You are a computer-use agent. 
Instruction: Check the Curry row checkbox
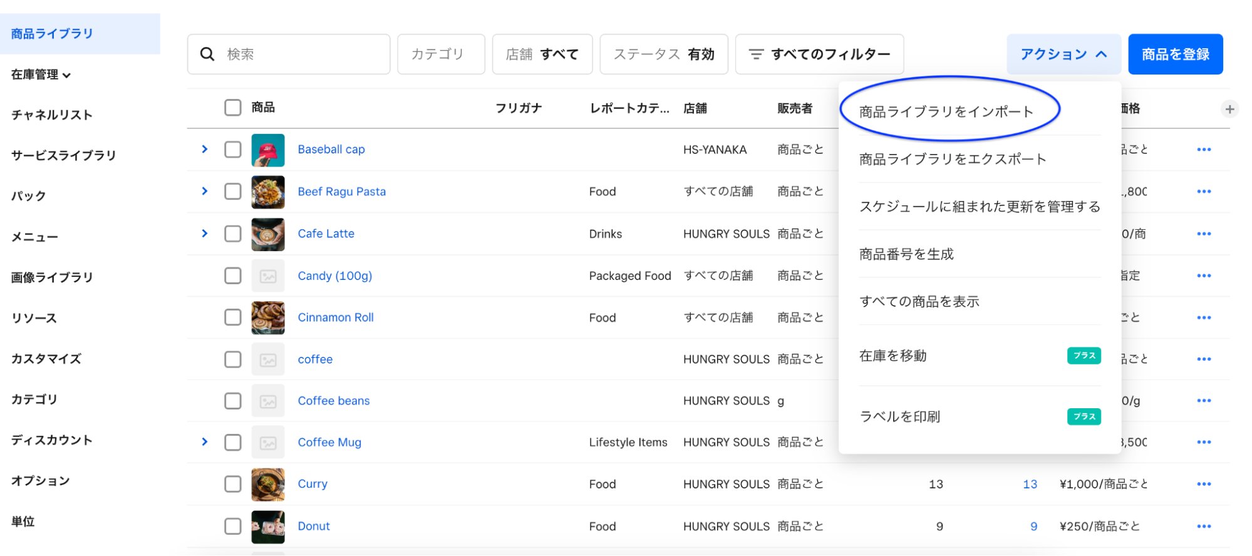click(233, 484)
